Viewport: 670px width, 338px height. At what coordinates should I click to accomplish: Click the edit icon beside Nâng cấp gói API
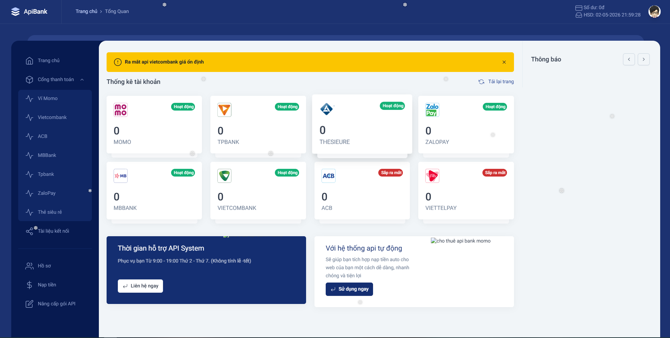pos(29,304)
